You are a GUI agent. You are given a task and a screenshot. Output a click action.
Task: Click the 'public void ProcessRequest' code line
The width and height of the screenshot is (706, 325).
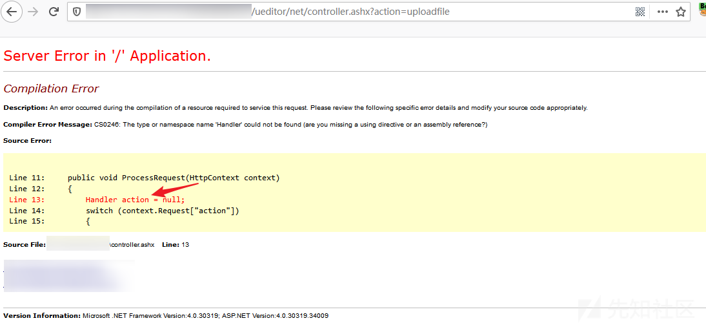(174, 178)
